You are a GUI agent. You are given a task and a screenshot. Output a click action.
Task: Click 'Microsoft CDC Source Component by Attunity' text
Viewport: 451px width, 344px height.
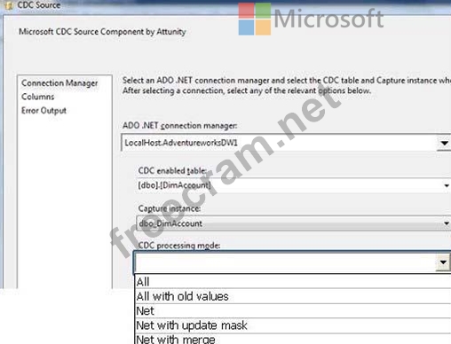102,32
